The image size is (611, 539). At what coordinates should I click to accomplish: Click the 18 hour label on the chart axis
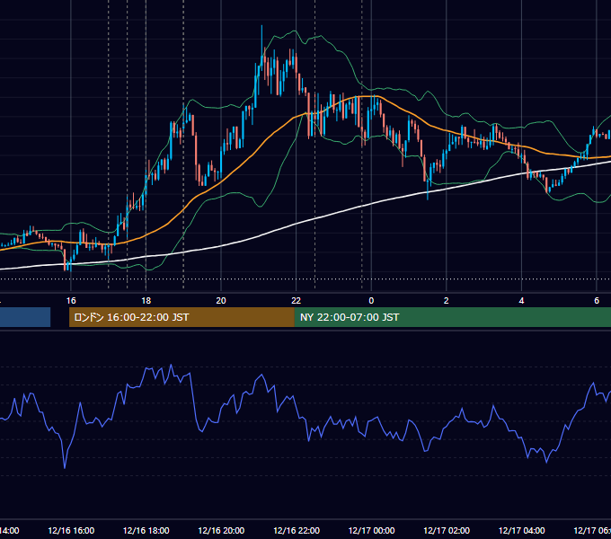pyautogui.click(x=146, y=301)
